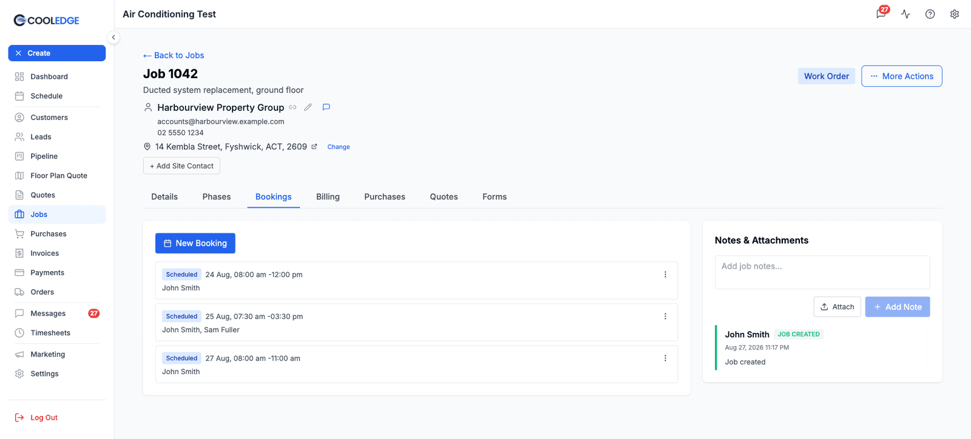Open options menu for 25 Aug booking

click(665, 317)
